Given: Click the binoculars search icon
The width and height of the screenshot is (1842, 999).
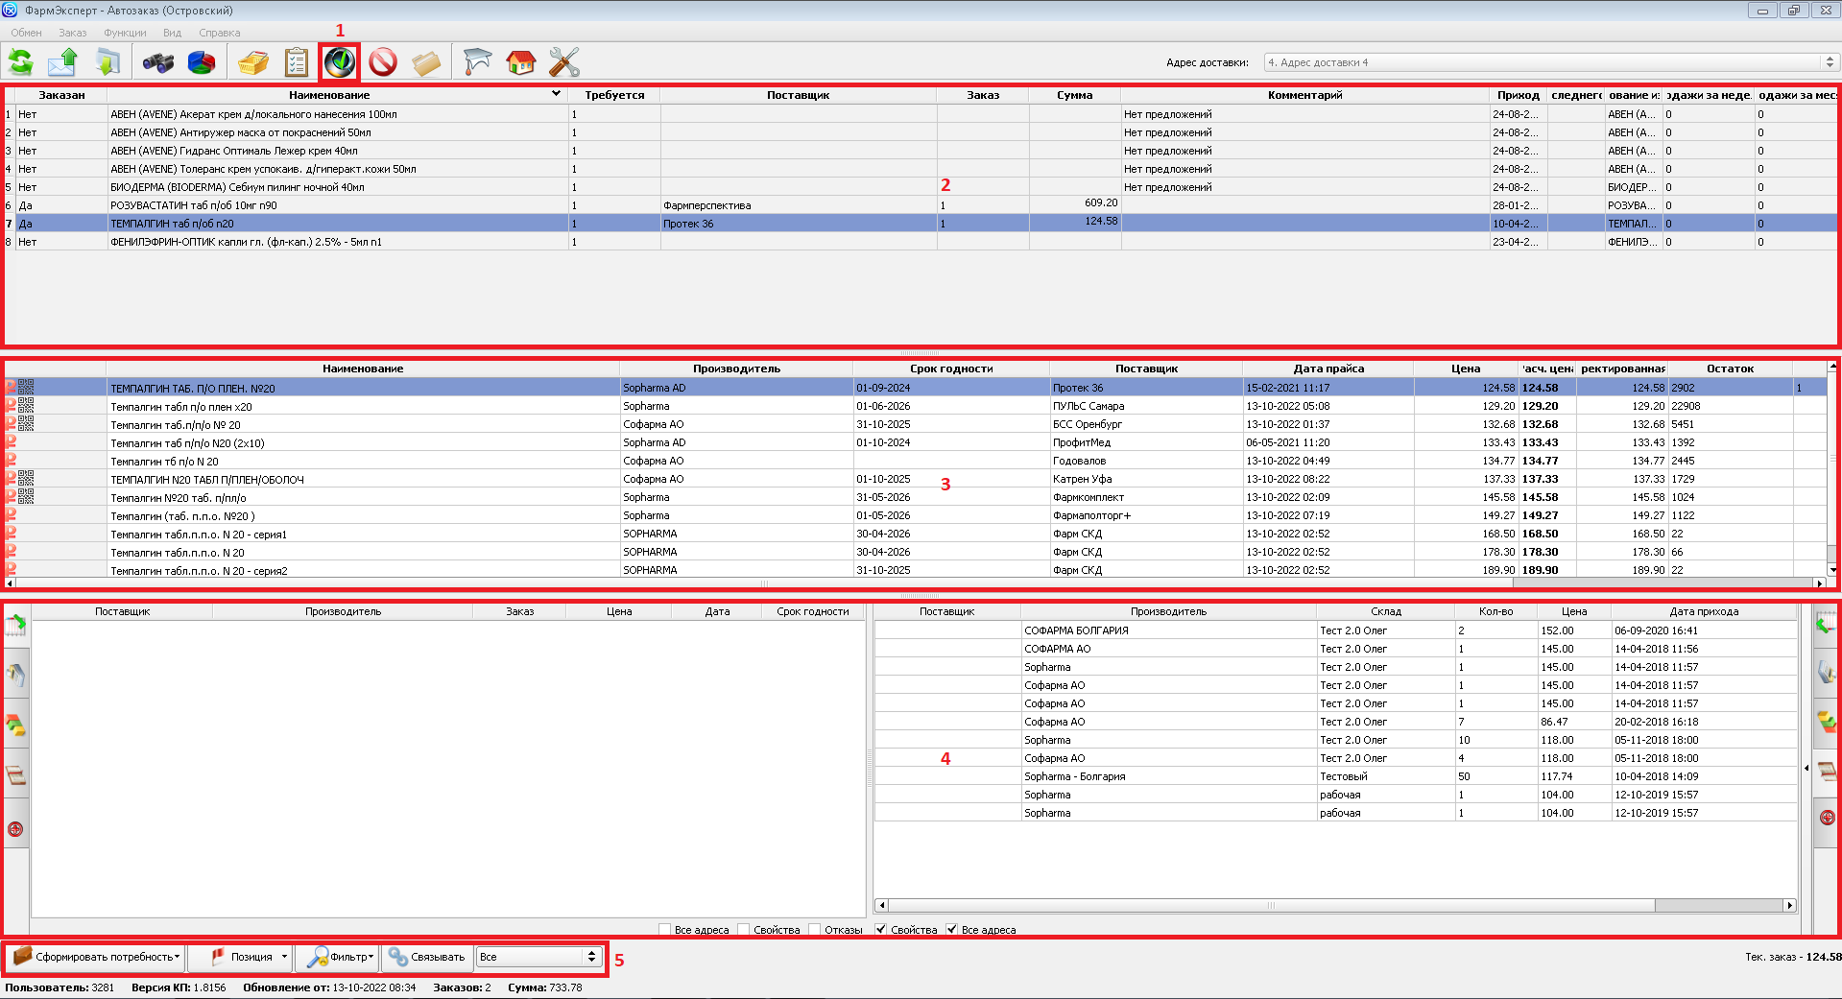Looking at the screenshot, I should point(157,63).
